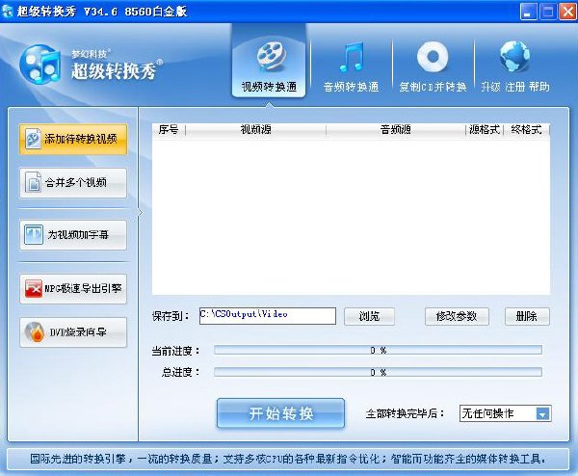Click the 修改参数 modify parameters button

(457, 316)
